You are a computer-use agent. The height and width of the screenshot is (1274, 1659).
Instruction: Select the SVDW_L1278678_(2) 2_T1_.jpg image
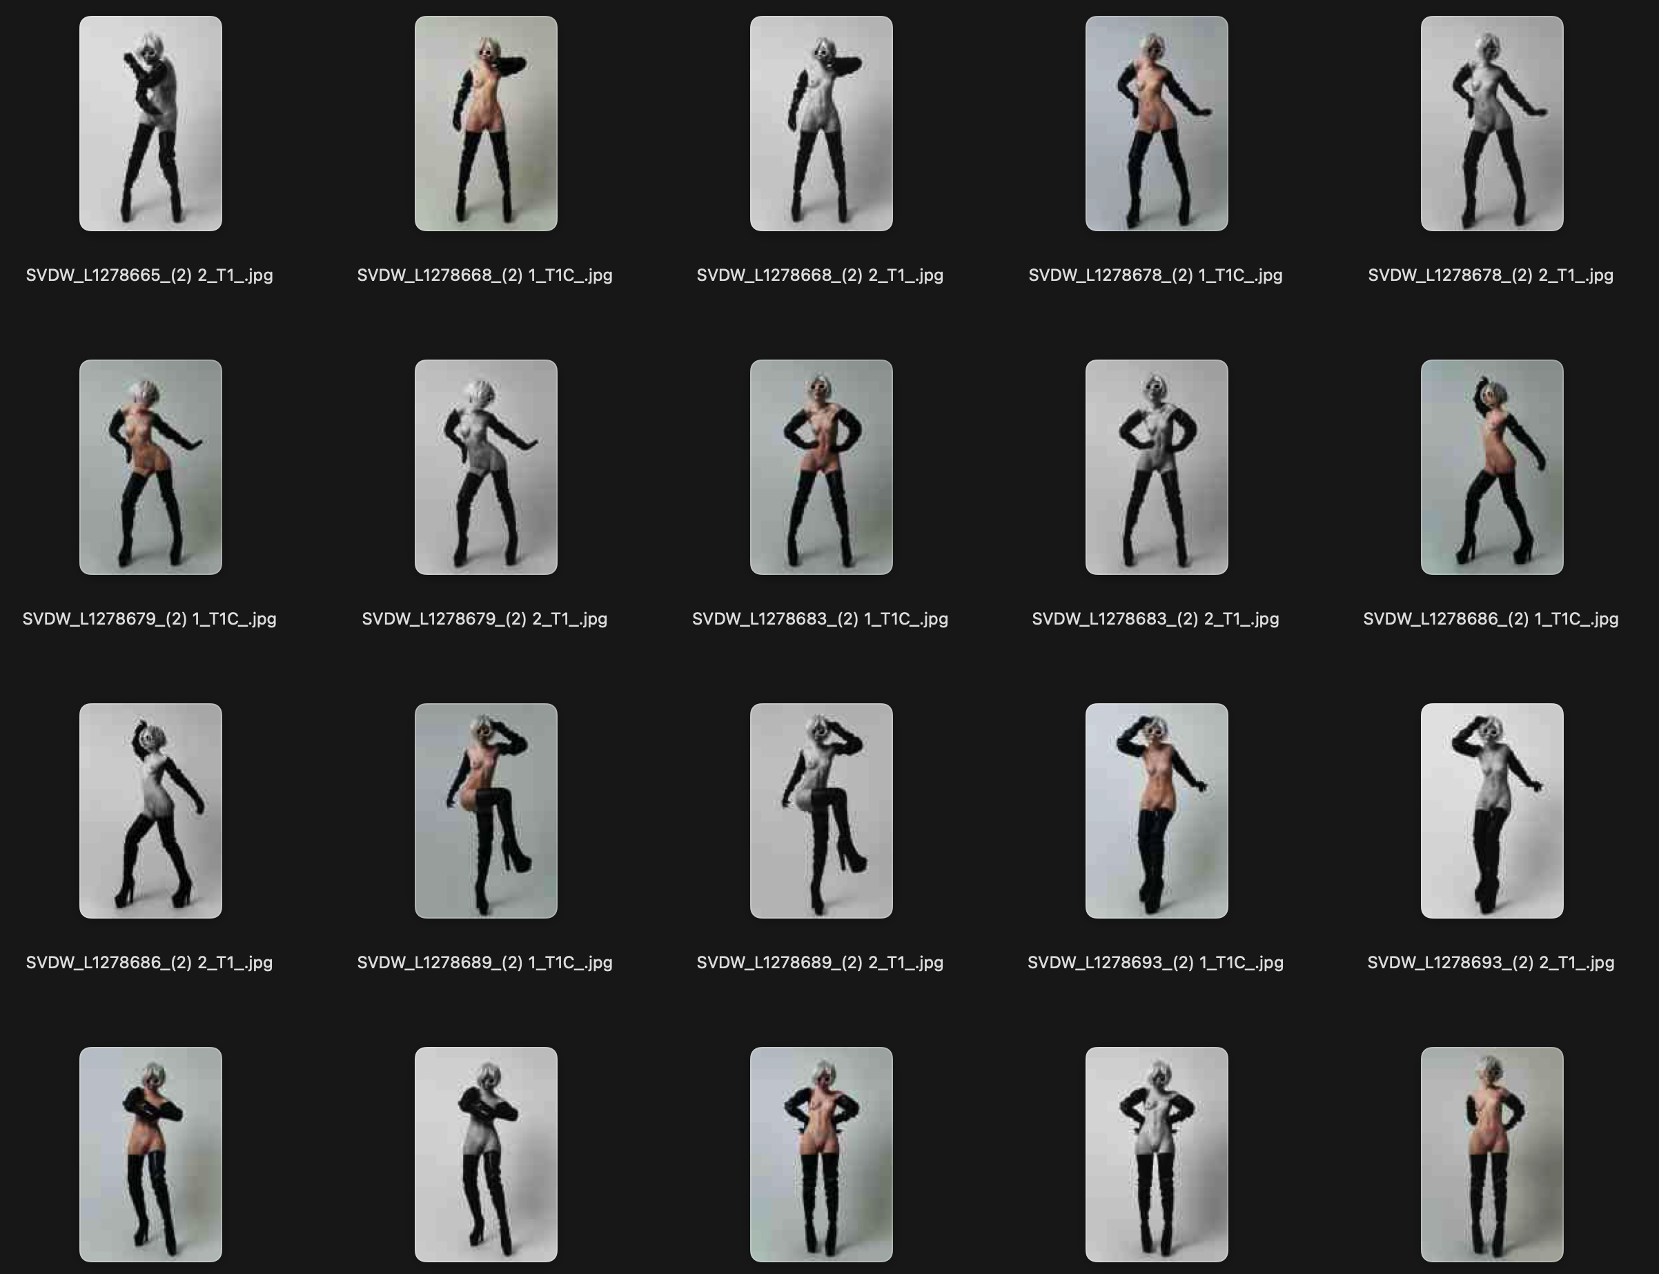[1491, 121]
